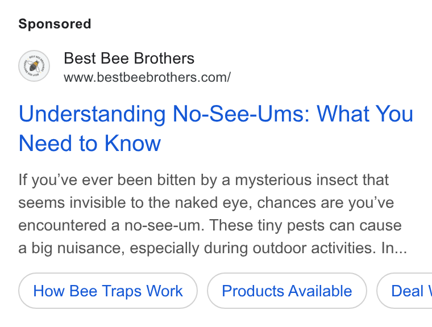Click the ad description starting 'If you've ever'
Viewport: 432px width, 327px height.
tap(213, 214)
